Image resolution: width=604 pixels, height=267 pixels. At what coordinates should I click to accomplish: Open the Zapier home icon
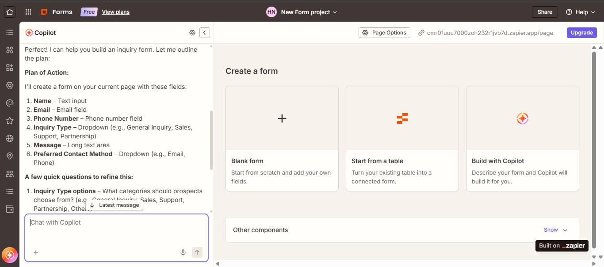pyautogui.click(x=10, y=12)
